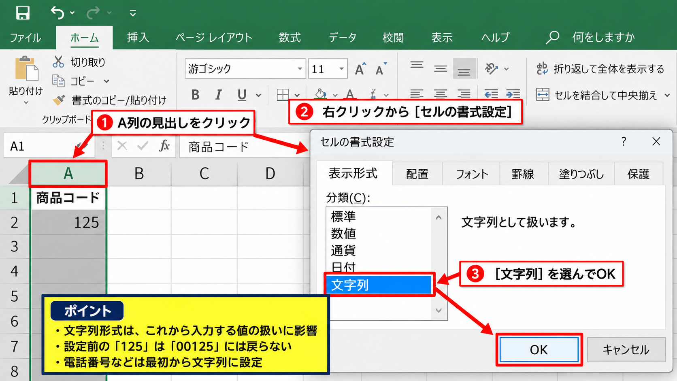Expand the underline style dropdown arrow

(258, 96)
